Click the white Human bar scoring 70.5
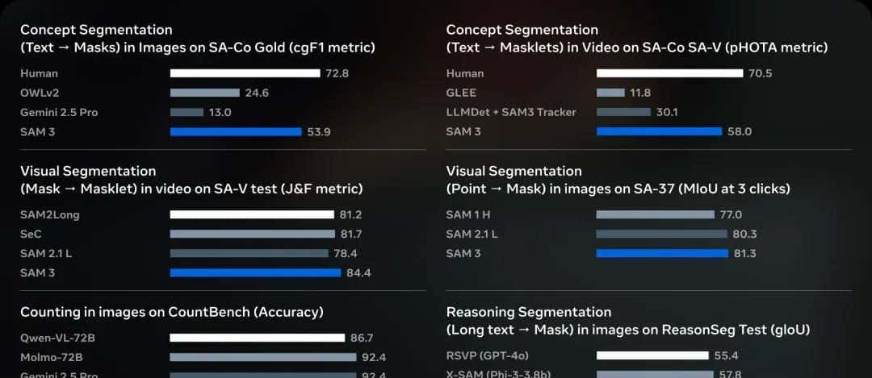The width and height of the screenshot is (872, 378). [x=669, y=73]
